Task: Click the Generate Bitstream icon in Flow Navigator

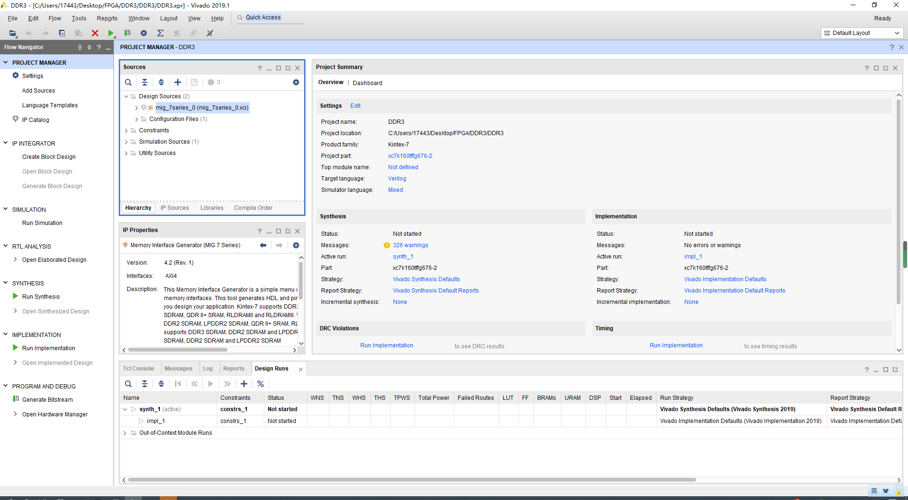Action: click(16, 399)
